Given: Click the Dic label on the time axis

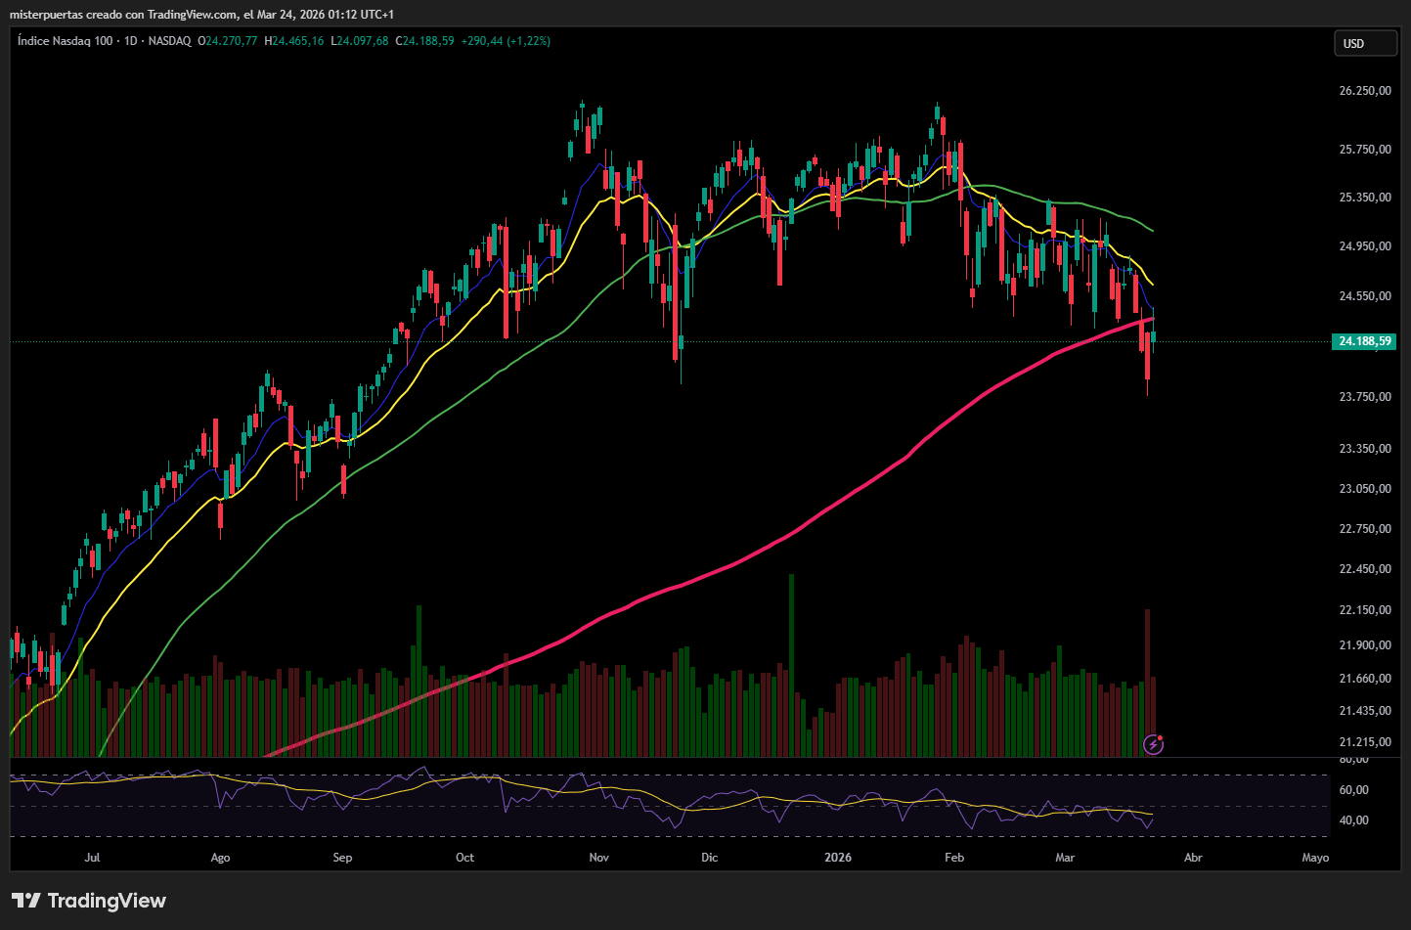Looking at the screenshot, I should pyautogui.click(x=710, y=858).
